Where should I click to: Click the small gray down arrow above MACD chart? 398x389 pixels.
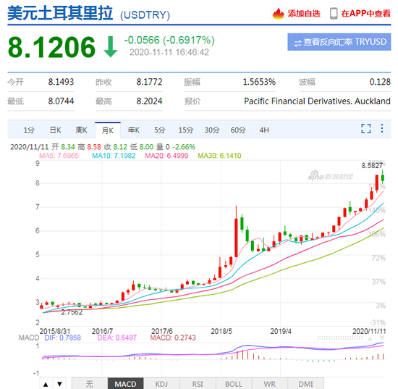(382, 338)
